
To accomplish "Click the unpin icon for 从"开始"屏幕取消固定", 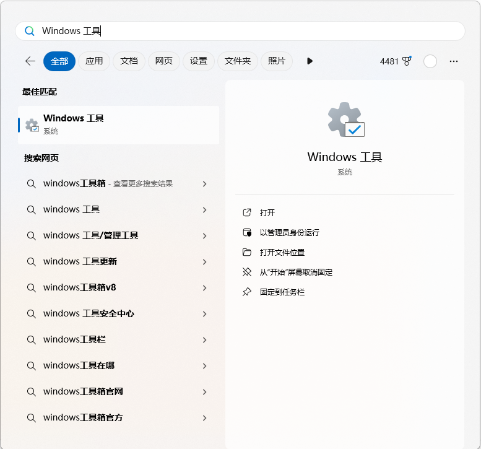I will point(247,272).
